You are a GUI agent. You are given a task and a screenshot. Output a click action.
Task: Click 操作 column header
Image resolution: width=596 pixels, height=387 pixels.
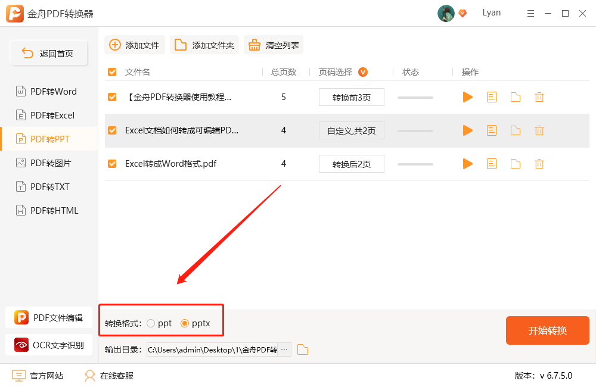470,72
